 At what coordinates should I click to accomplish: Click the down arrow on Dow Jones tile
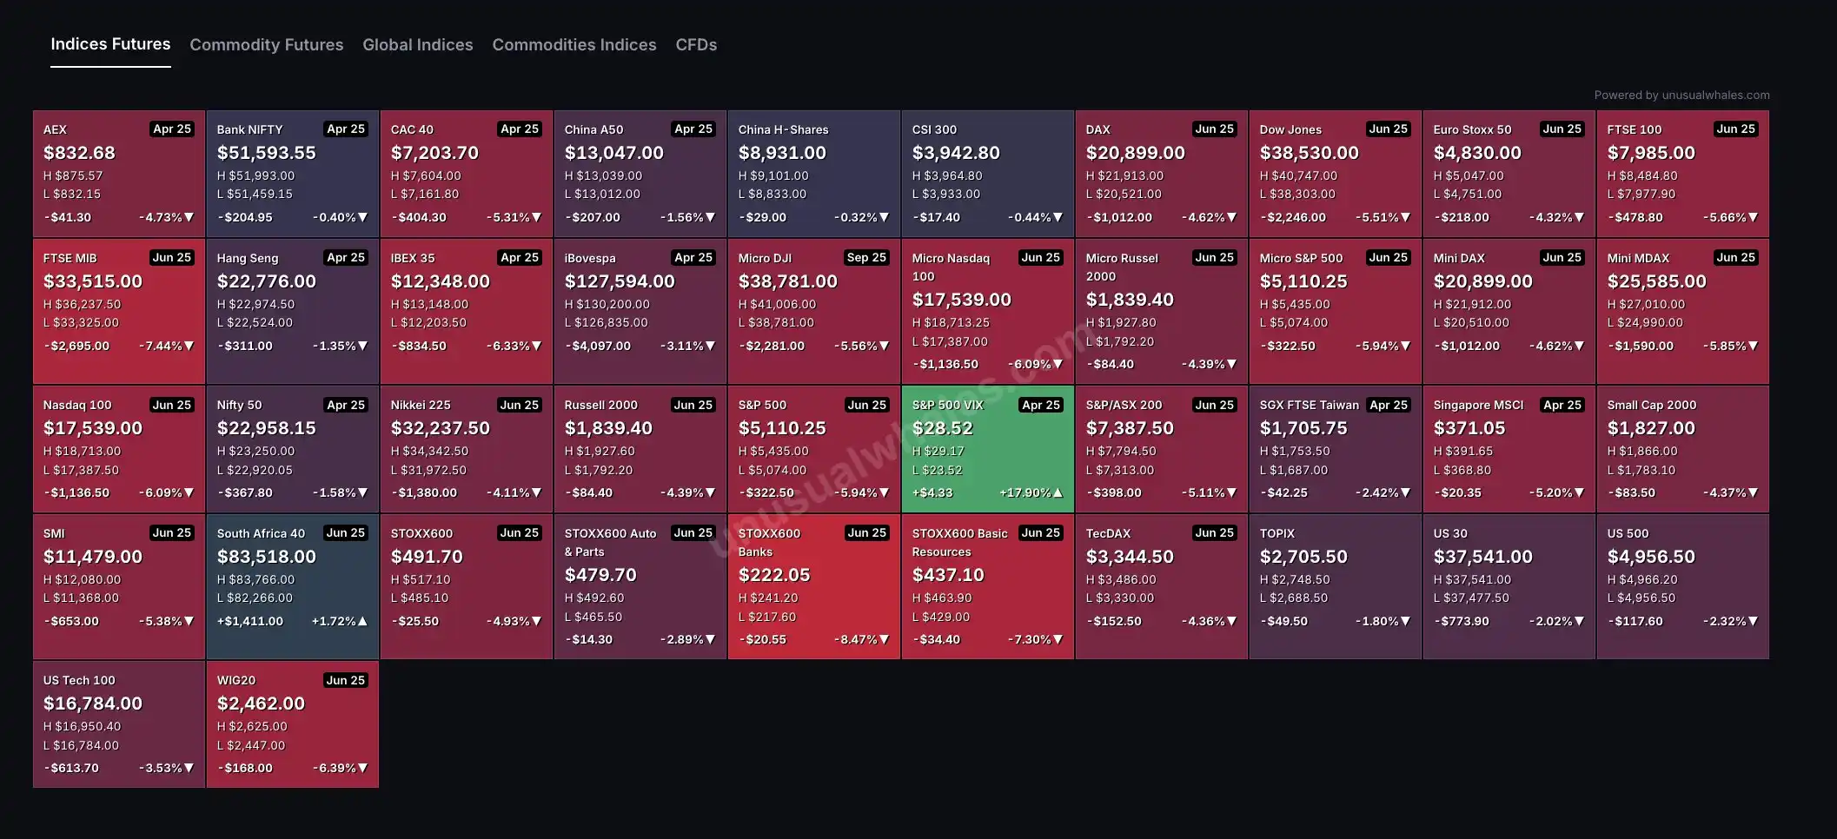click(x=1405, y=218)
